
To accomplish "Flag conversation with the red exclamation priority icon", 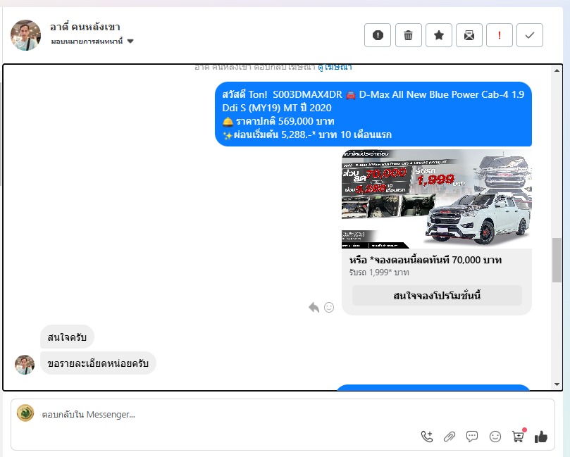I will [500, 35].
